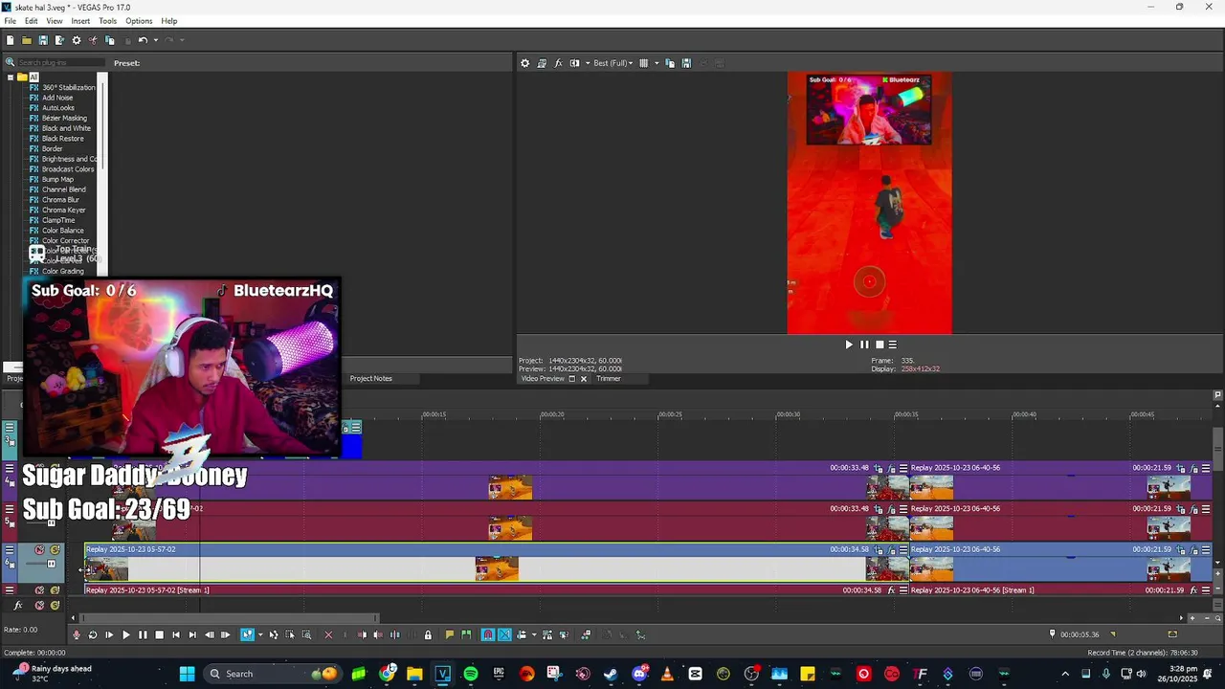Save the project with the floppy icon

pos(43,40)
